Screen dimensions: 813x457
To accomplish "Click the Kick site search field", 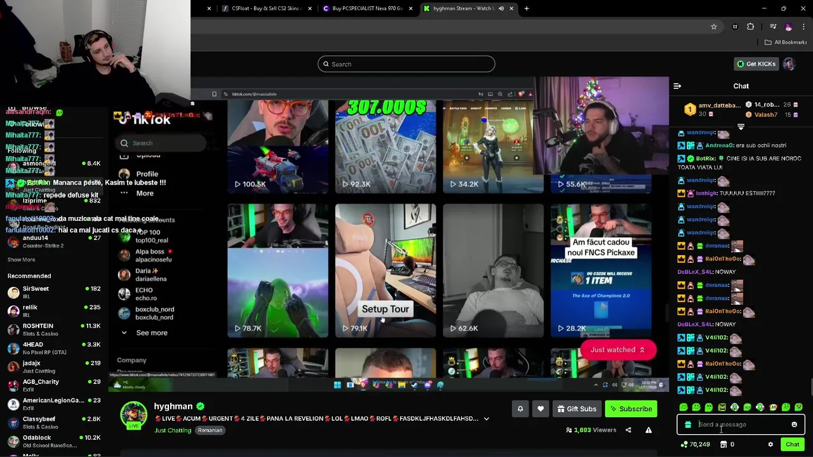I will tap(406, 64).
